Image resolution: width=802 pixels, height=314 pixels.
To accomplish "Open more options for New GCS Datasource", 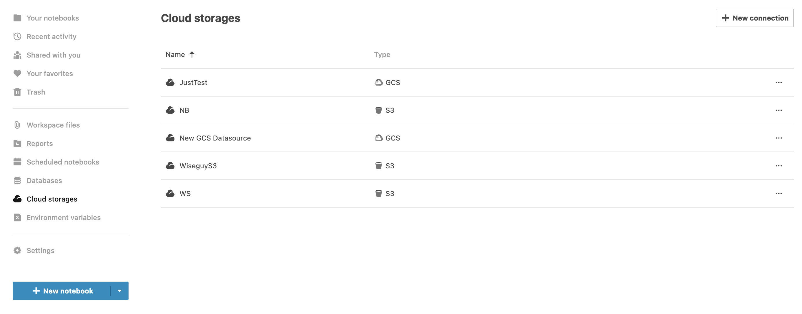I will (778, 138).
